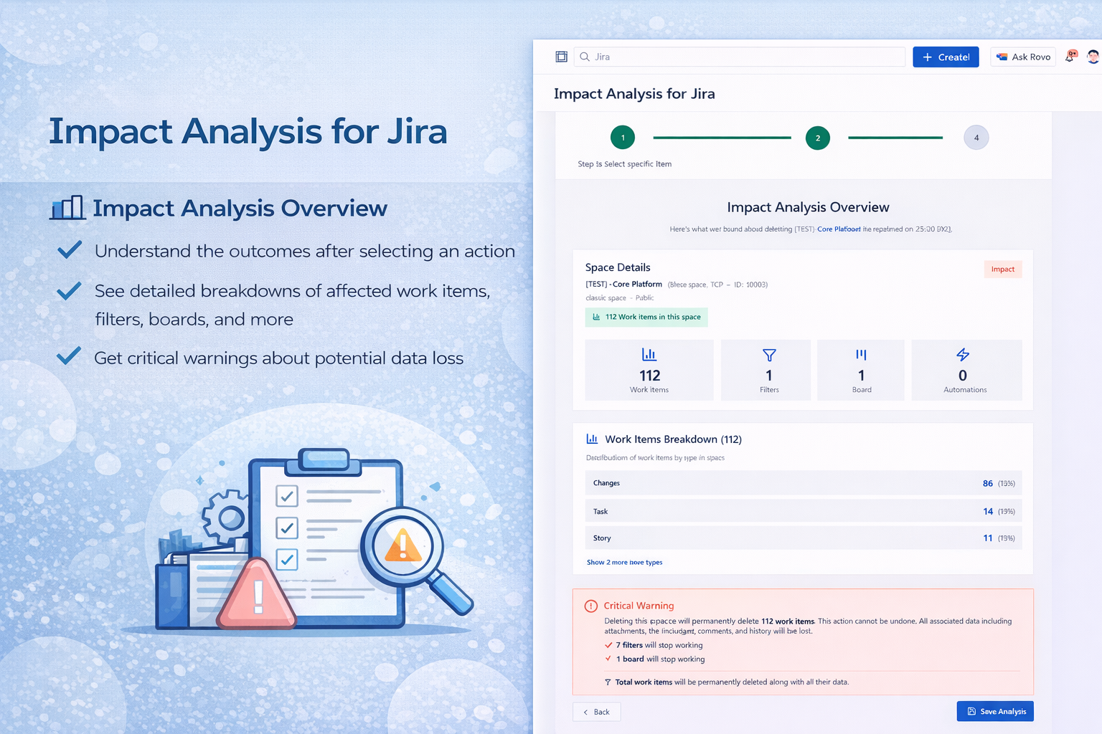Click the Critical Warning alert icon

pyautogui.click(x=590, y=606)
